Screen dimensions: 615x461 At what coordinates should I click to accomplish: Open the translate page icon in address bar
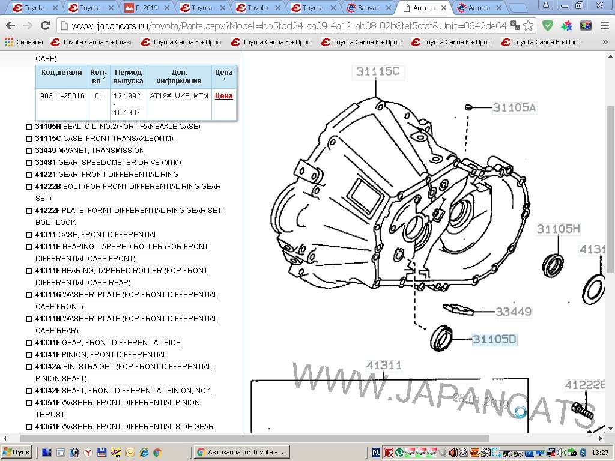pyautogui.click(x=515, y=26)
